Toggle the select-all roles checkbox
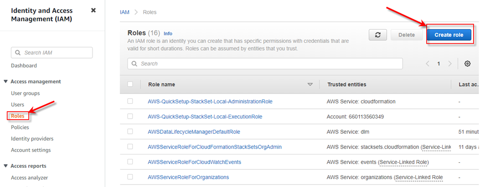 coord(130,84)
